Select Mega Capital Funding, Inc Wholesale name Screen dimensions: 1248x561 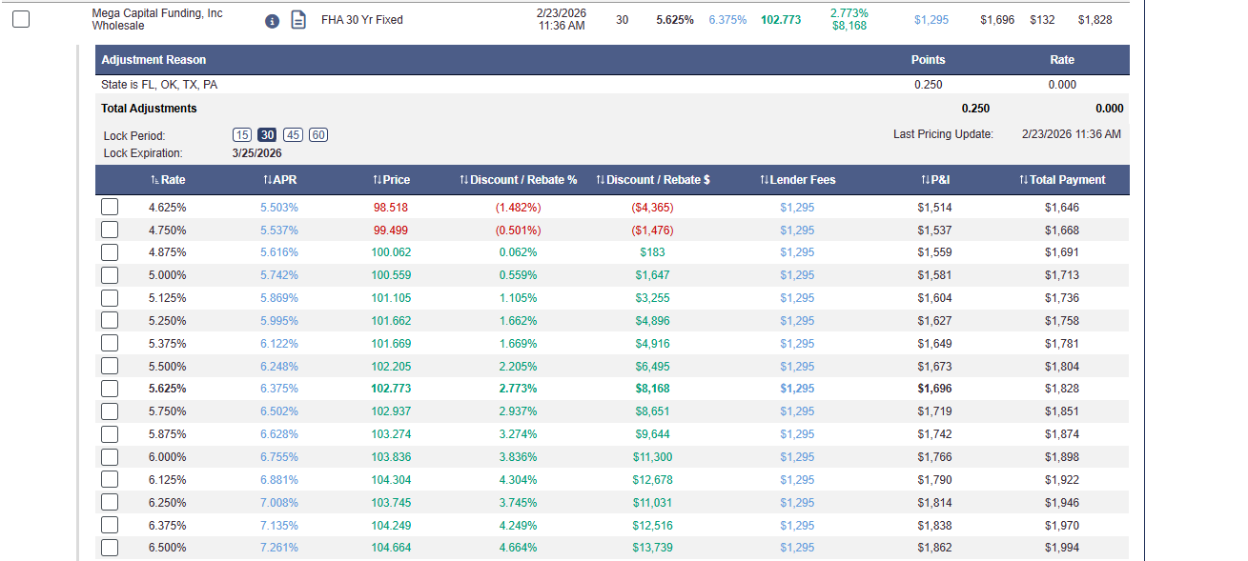tap(157, 19)
